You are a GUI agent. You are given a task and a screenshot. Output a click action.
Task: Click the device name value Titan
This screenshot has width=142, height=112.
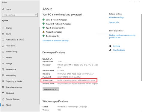[60, 62]
